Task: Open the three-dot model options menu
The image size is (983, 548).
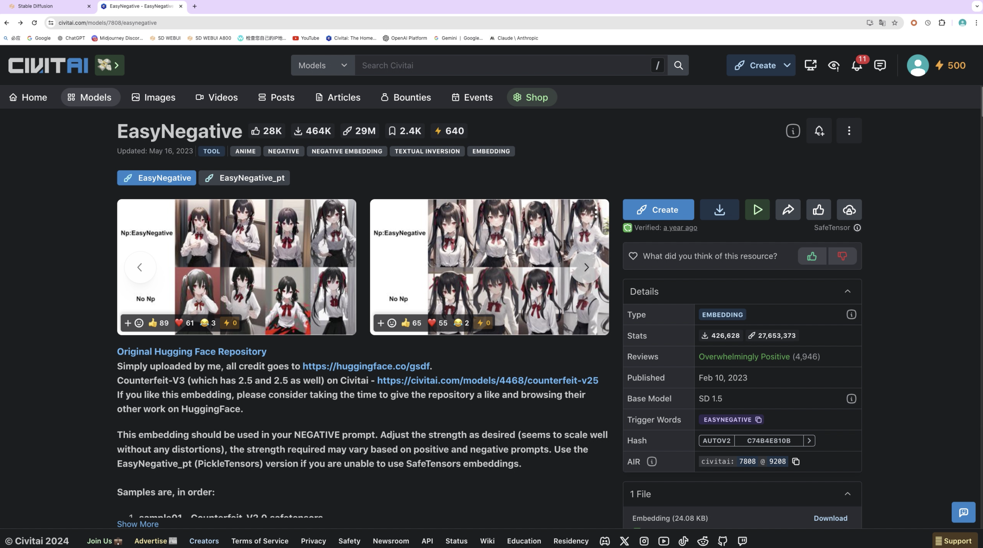Action: (x=849, y=131)
